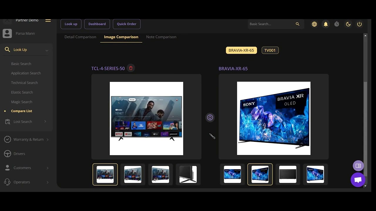This screenshot has width=376, height=211.
Task: Select first TCL thumbnail image
Action: click(x=105, y=174)
